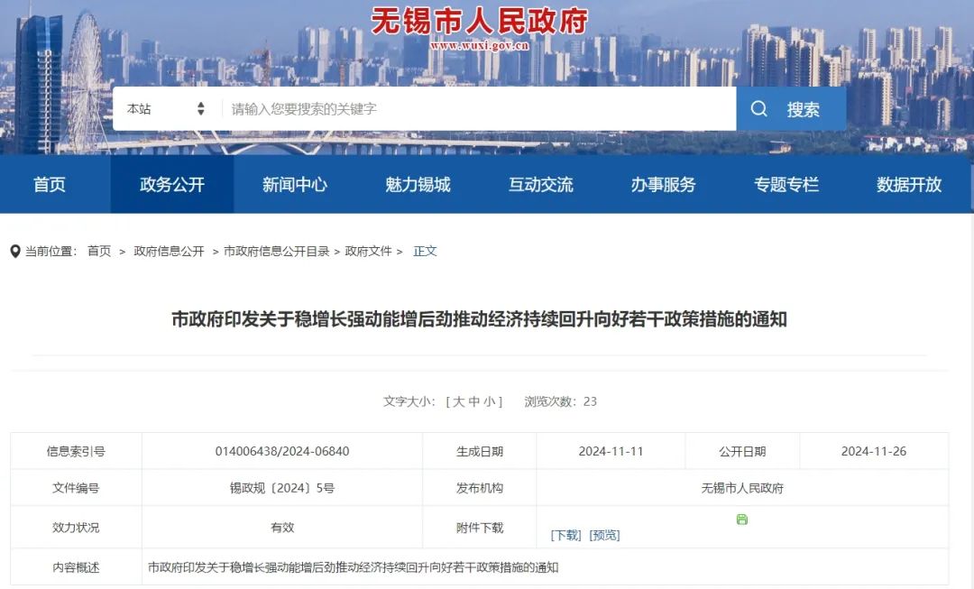Navigate to 互动交流 section

coord(540,185)
